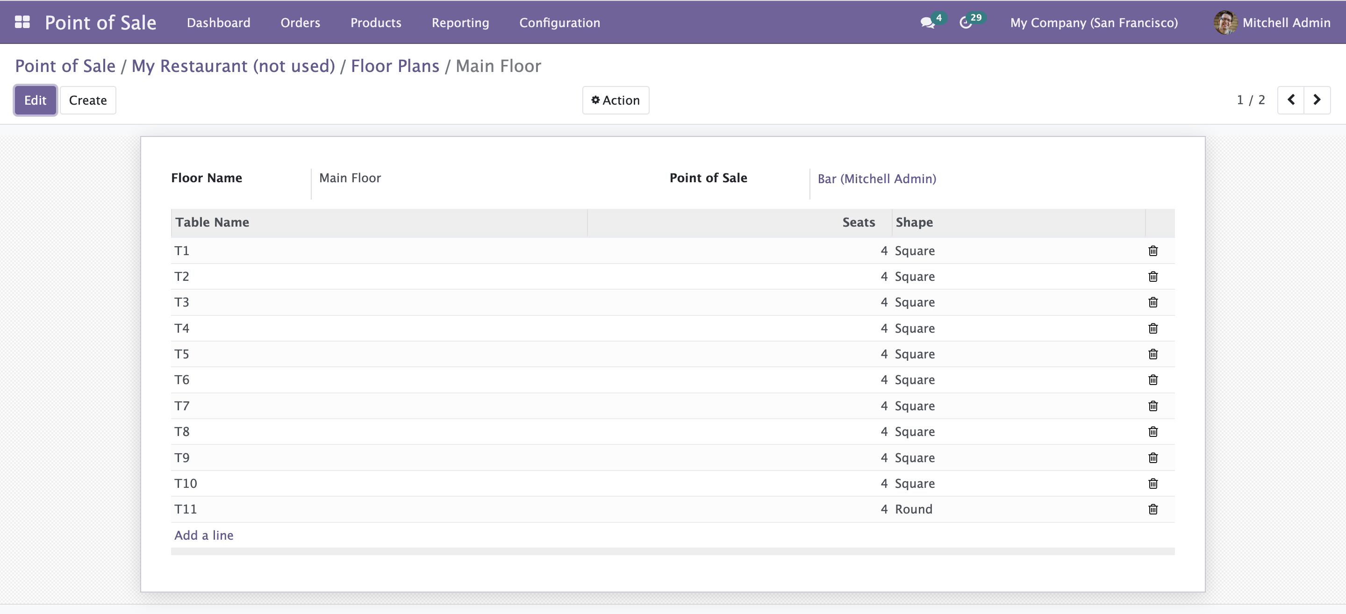
Task: Go to previous record arrow
Action: tap(1290, 100)
